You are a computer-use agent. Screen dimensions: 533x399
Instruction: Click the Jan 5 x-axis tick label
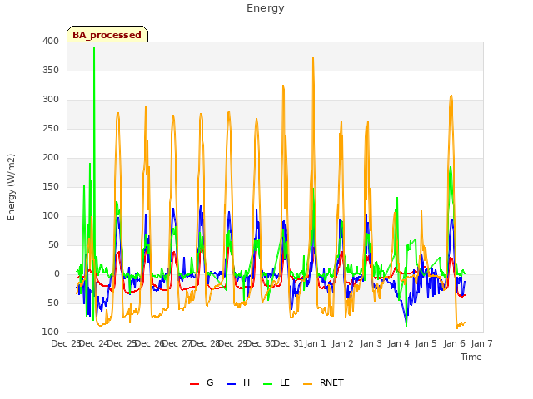426,343
